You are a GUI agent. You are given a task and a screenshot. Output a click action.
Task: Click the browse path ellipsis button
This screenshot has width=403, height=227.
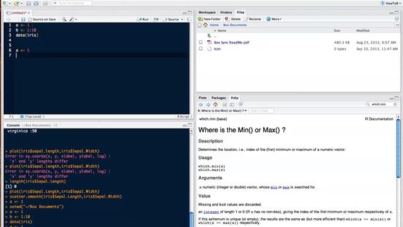click(397, 25)
